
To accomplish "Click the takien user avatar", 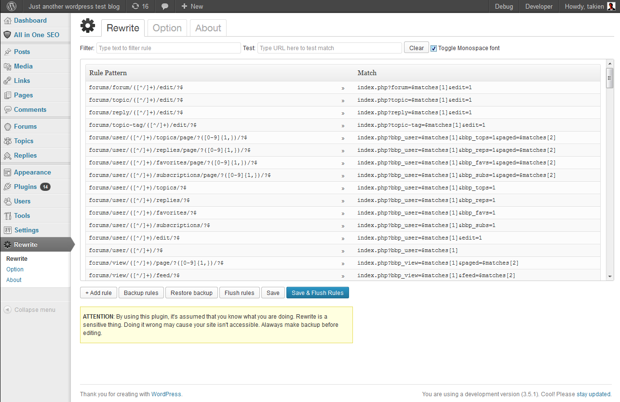I will (611, 6).
